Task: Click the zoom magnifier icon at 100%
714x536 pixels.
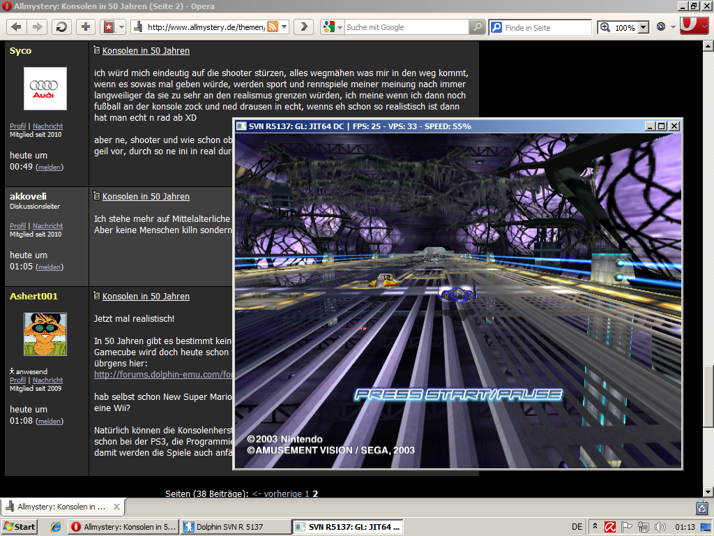Action: click(605, 27)
